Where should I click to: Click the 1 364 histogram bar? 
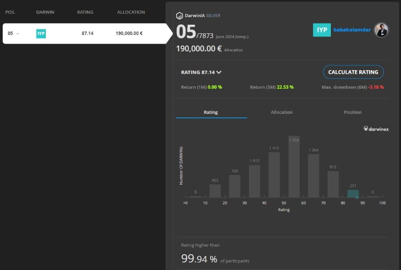point(313,175)
